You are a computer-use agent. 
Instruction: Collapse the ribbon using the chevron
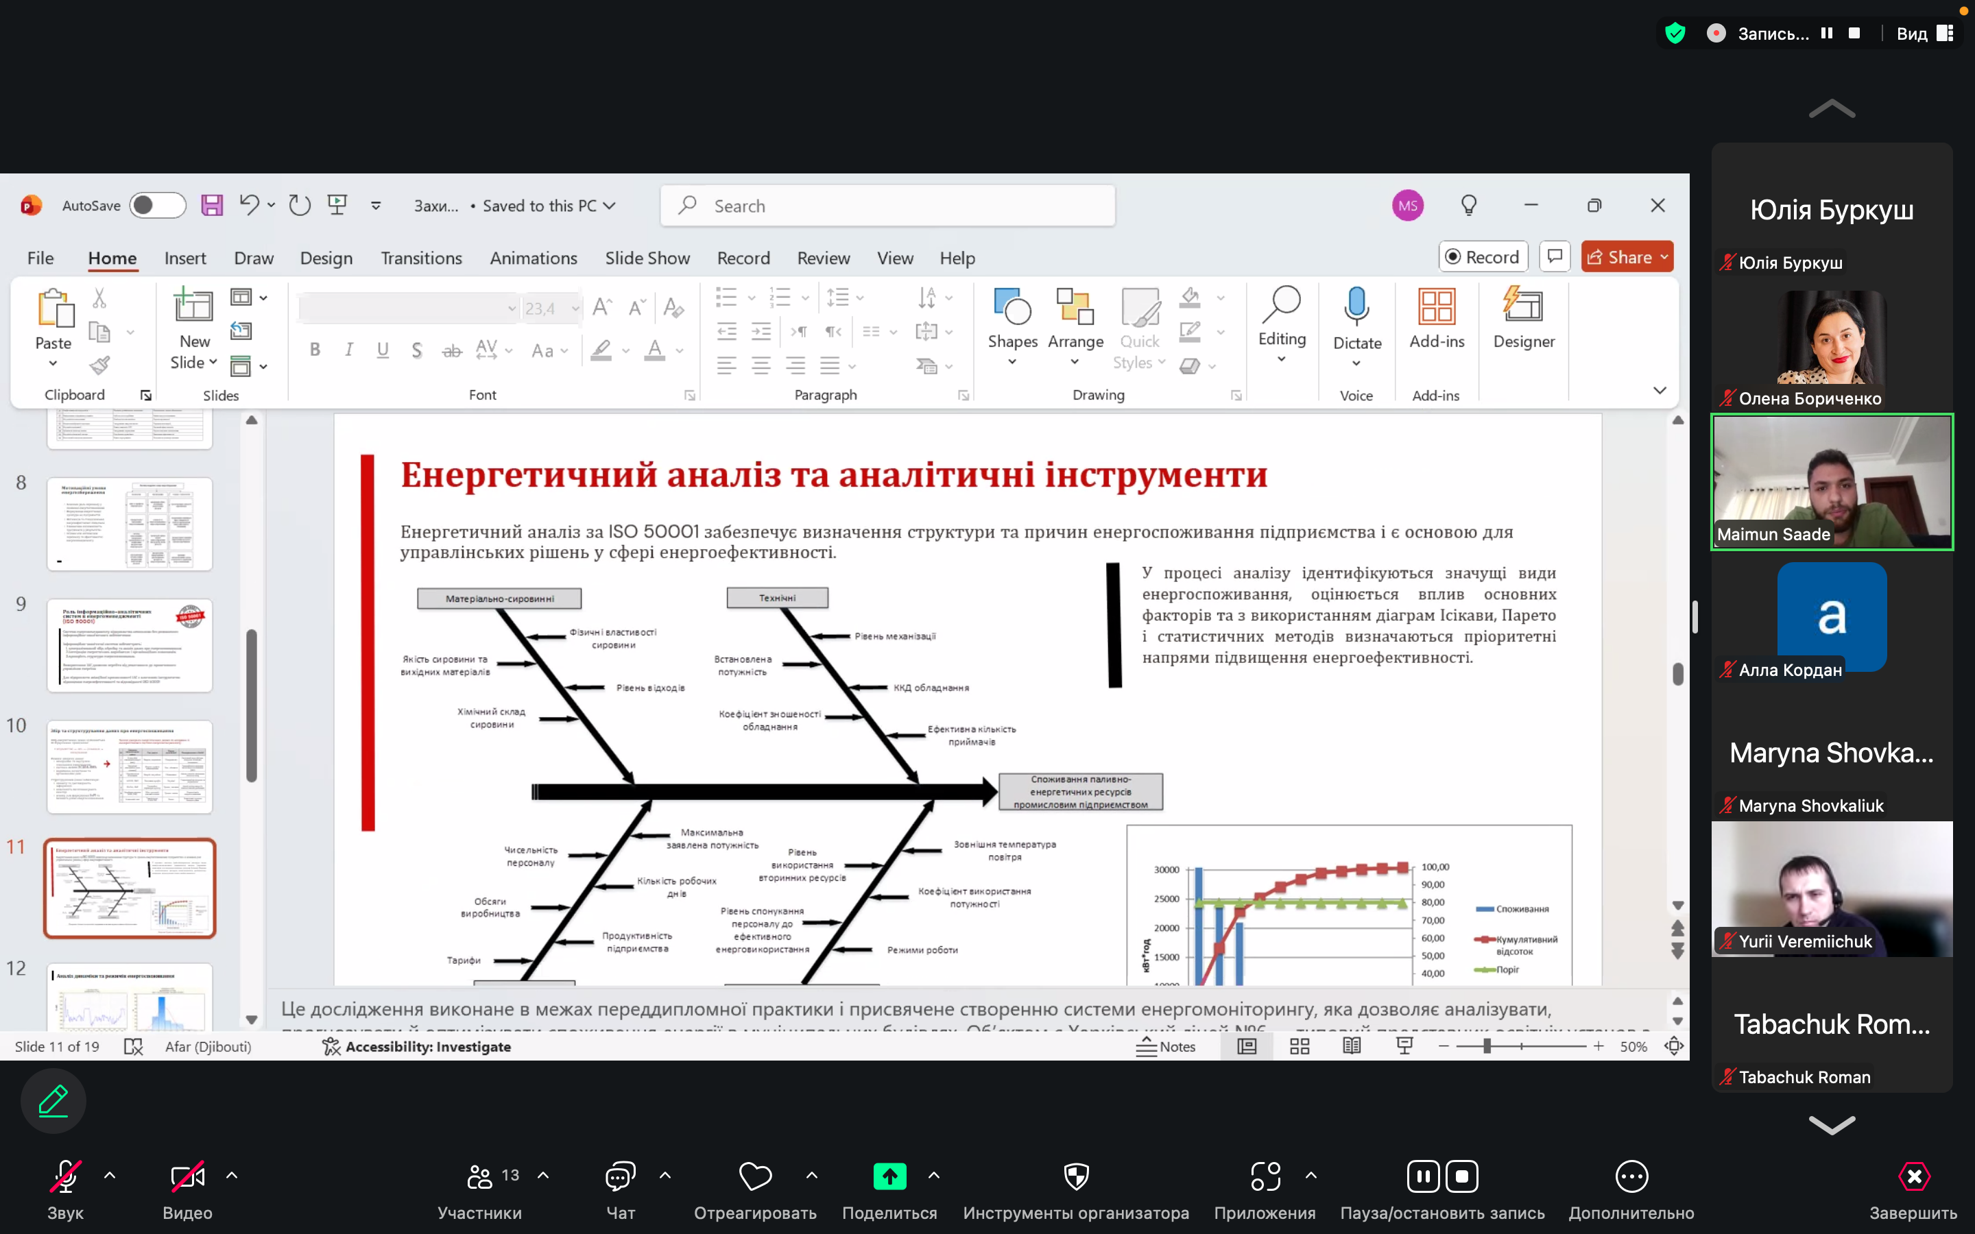click(1659, 390)
